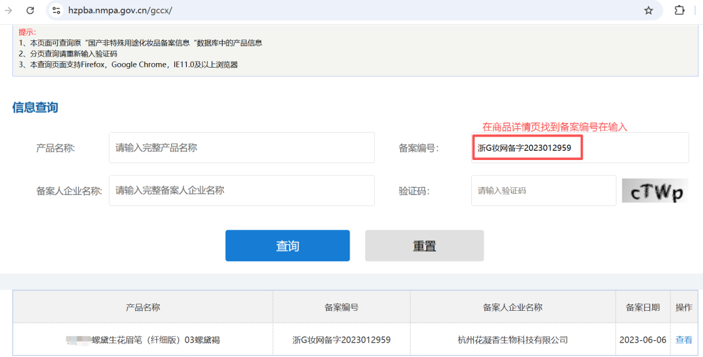Open the browser extensions puzzle icon
The image size is (703, 357).
pyautogui.click(x=680, y=10)
